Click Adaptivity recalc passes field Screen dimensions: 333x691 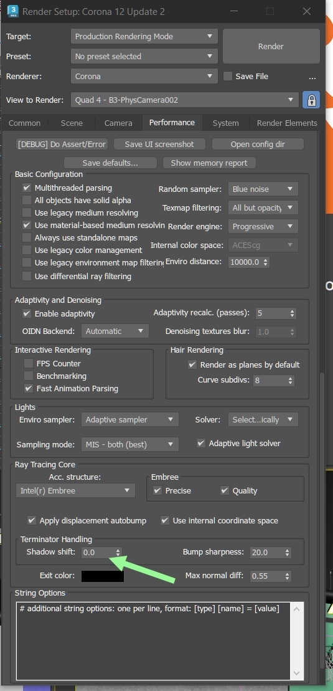272,313
